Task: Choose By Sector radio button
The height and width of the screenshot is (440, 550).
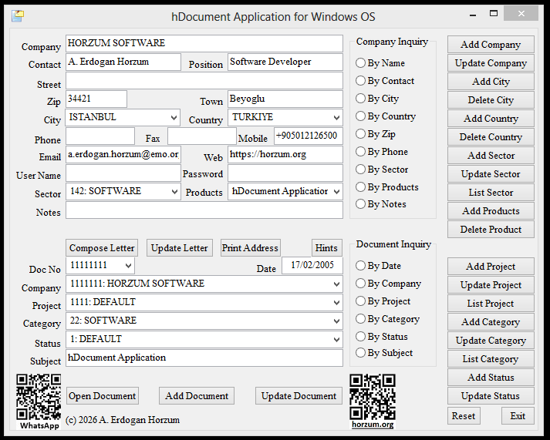Action: coord(361,170)
